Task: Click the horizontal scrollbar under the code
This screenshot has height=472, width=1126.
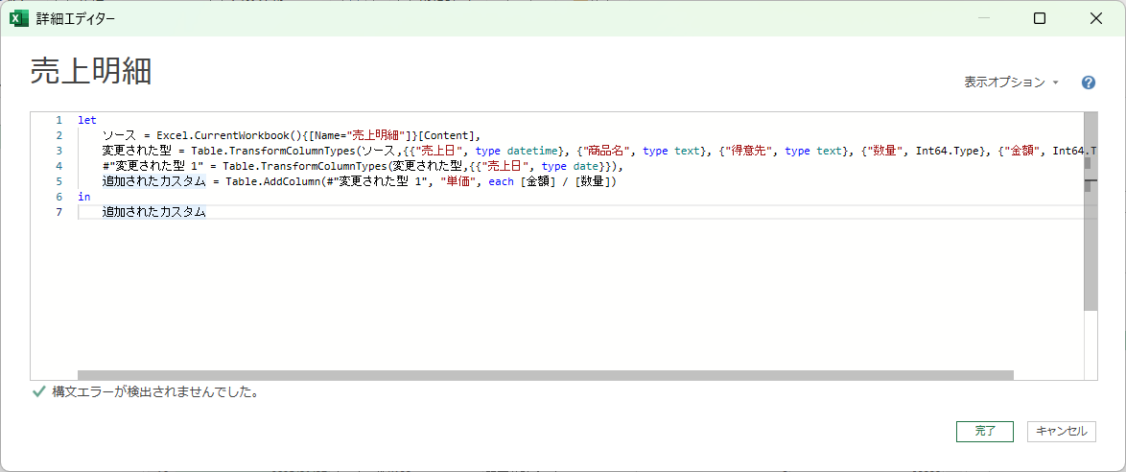Action: [545, 376]
